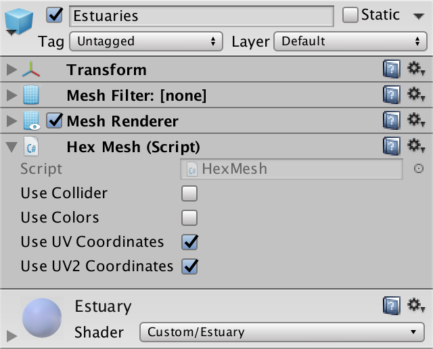Screen dimensions: 433x349
Task: Open the Layer dropdown
Action: [x=349, y=41]
